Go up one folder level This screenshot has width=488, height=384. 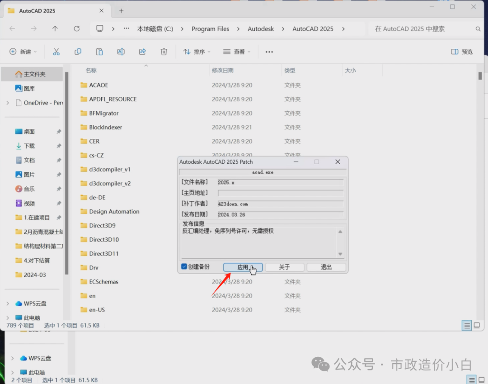55,28
